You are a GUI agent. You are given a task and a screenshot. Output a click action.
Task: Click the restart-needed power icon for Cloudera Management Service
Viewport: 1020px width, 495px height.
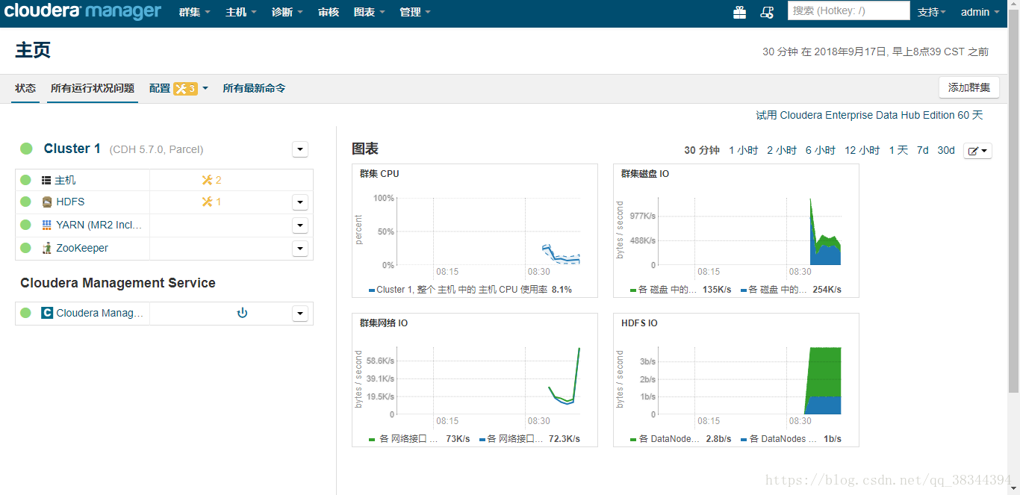pyautogui.click(x=242, y=313)
